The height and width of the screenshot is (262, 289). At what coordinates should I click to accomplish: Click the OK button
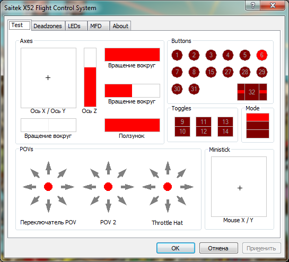(176, 248)
